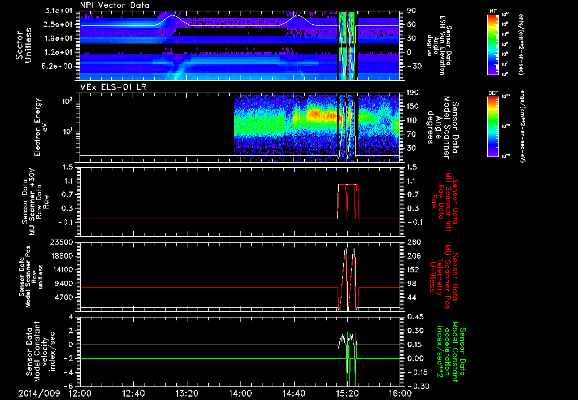The width and height of the screenshot is (578, 400).
Task: Click the 16:00 time axis label
Action: [400, 393]
